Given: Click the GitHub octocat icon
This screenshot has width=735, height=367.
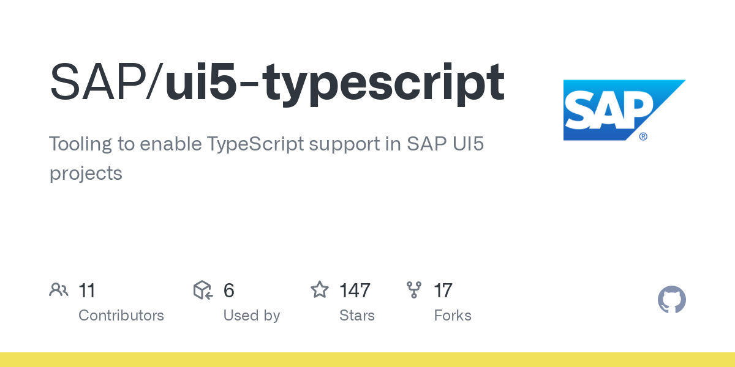Looking at the screenshot, I should [672, 300].
